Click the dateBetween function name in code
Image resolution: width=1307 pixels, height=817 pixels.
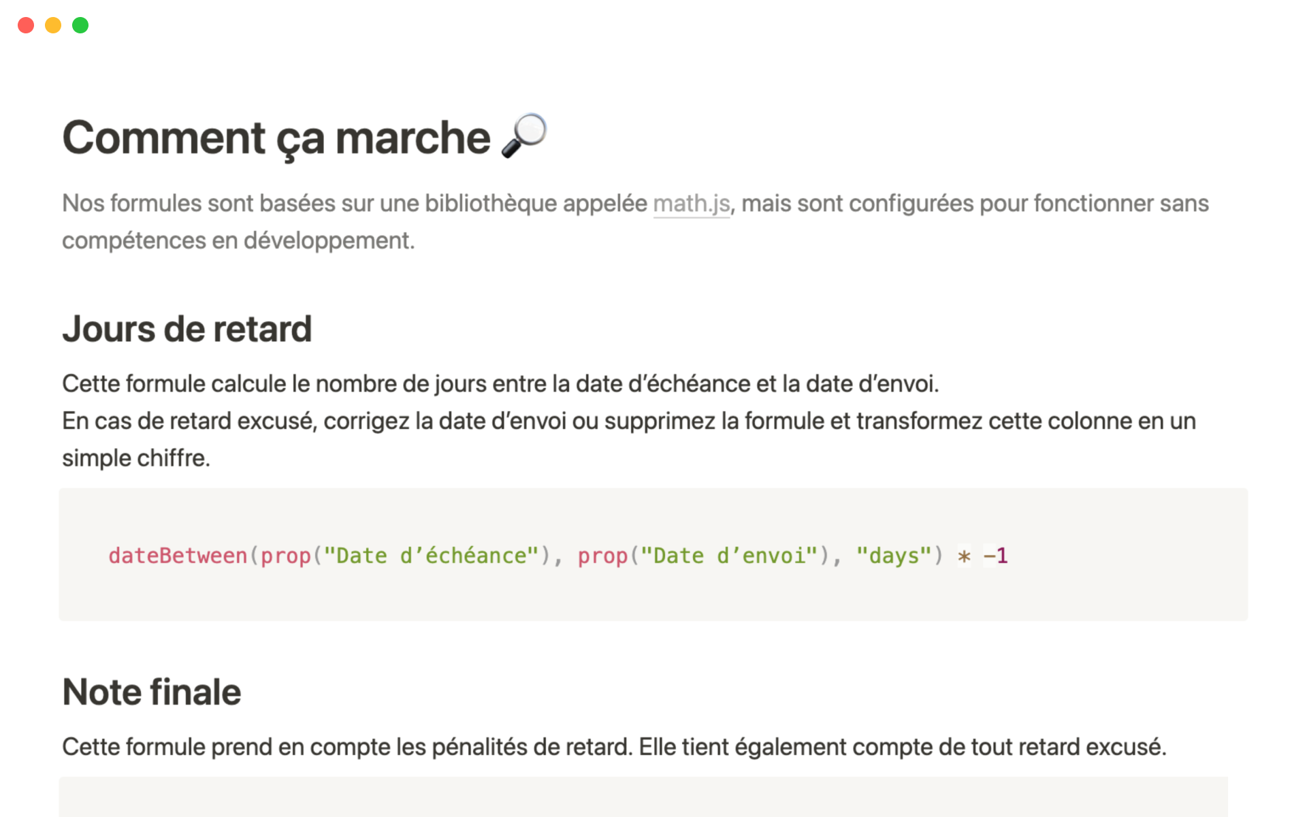(x=178, y=556)
